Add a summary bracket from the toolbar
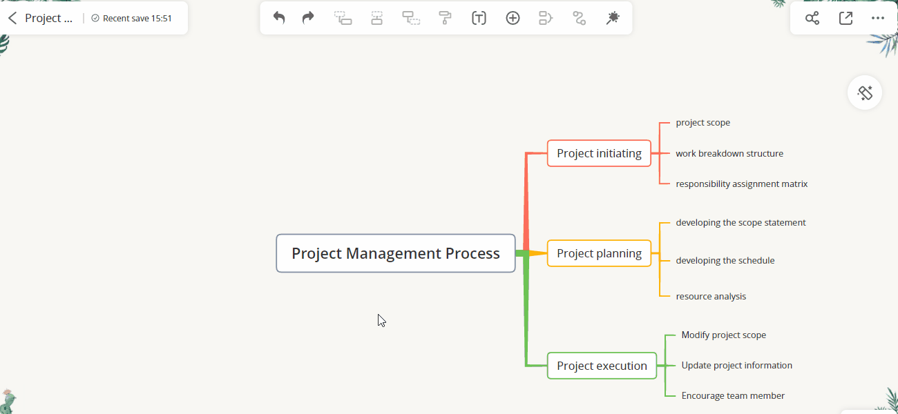Screen dimensions: 898x414 546,18
